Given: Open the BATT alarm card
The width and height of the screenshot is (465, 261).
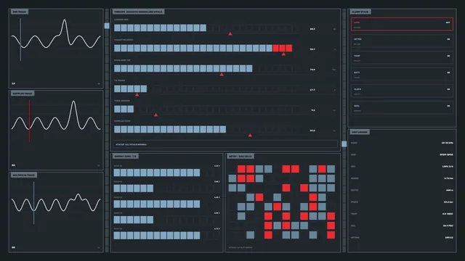Looking at the screenshot, I should 402,74.
